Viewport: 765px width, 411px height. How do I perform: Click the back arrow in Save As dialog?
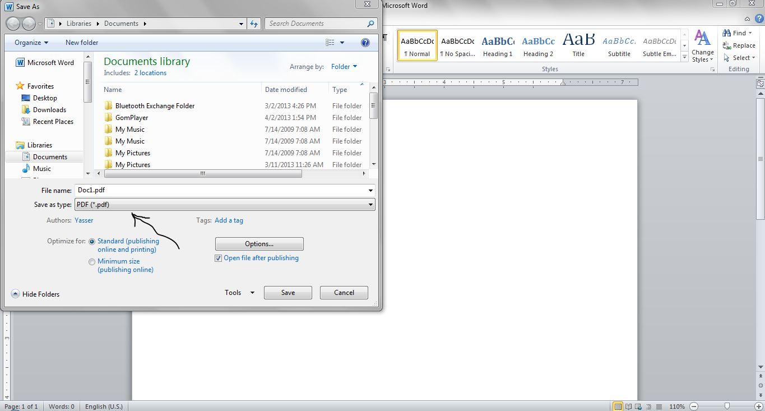click(x=13, y=24)
